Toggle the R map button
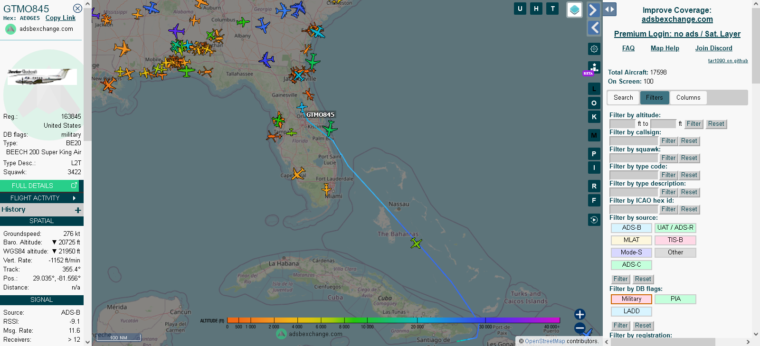Viewport: 760px width, 346px height. pyautogui.click(x=594, y=186)
